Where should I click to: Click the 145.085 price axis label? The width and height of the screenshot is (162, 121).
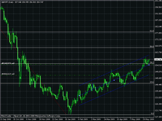(x=158, y=78)
